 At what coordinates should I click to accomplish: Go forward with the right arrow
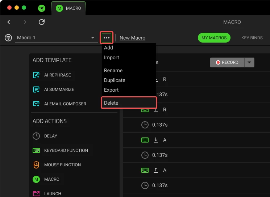point(25,22)
